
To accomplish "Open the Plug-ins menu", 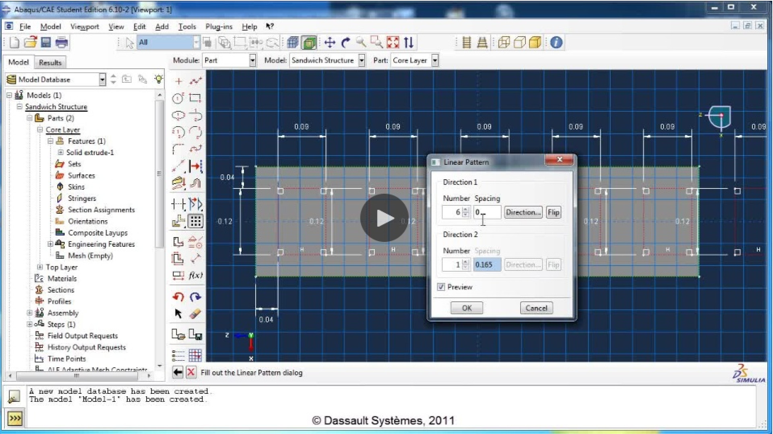I will (219, 27).
